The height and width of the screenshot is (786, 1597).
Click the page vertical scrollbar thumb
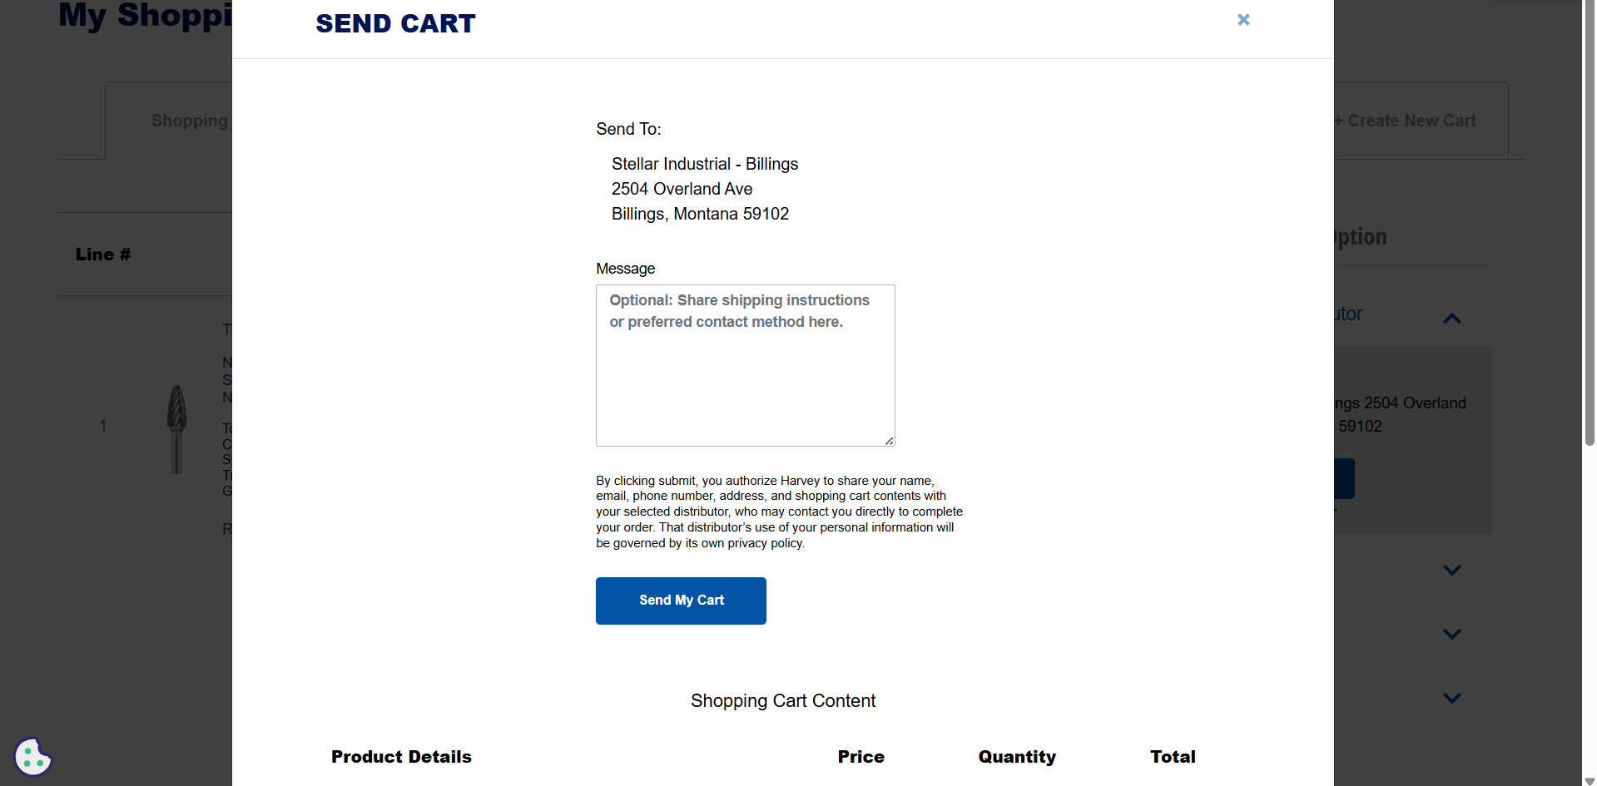tap(1590, 225)
